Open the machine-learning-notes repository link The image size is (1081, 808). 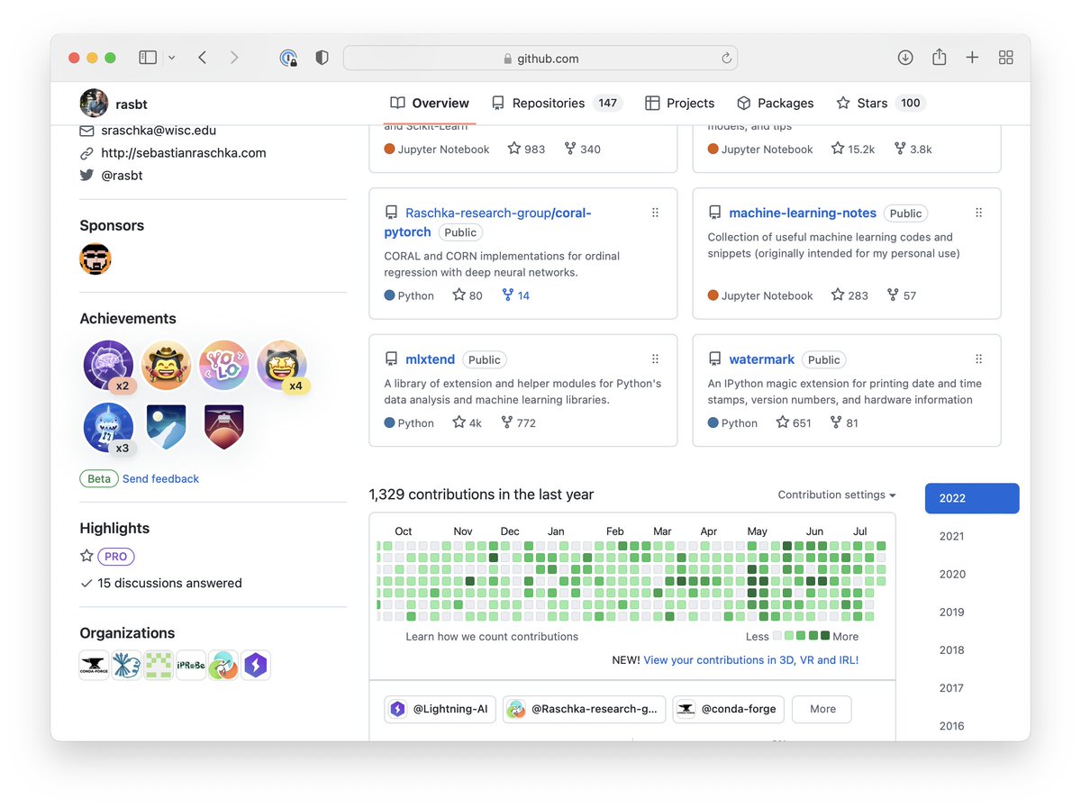click(803, 213)
